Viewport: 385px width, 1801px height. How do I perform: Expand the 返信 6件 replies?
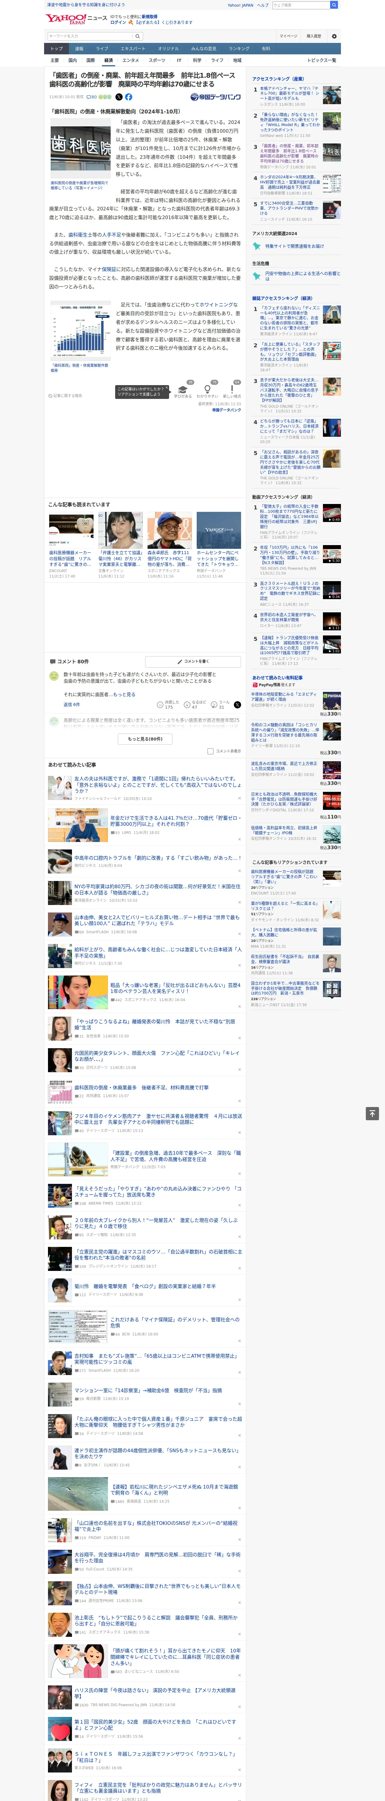pos(71,705)
